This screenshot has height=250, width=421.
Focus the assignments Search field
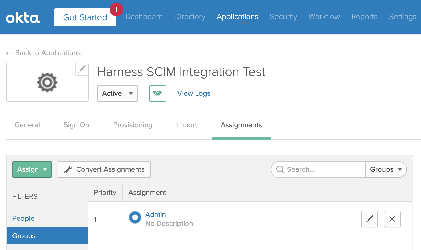pyautogui.click(x=318, y=169)
